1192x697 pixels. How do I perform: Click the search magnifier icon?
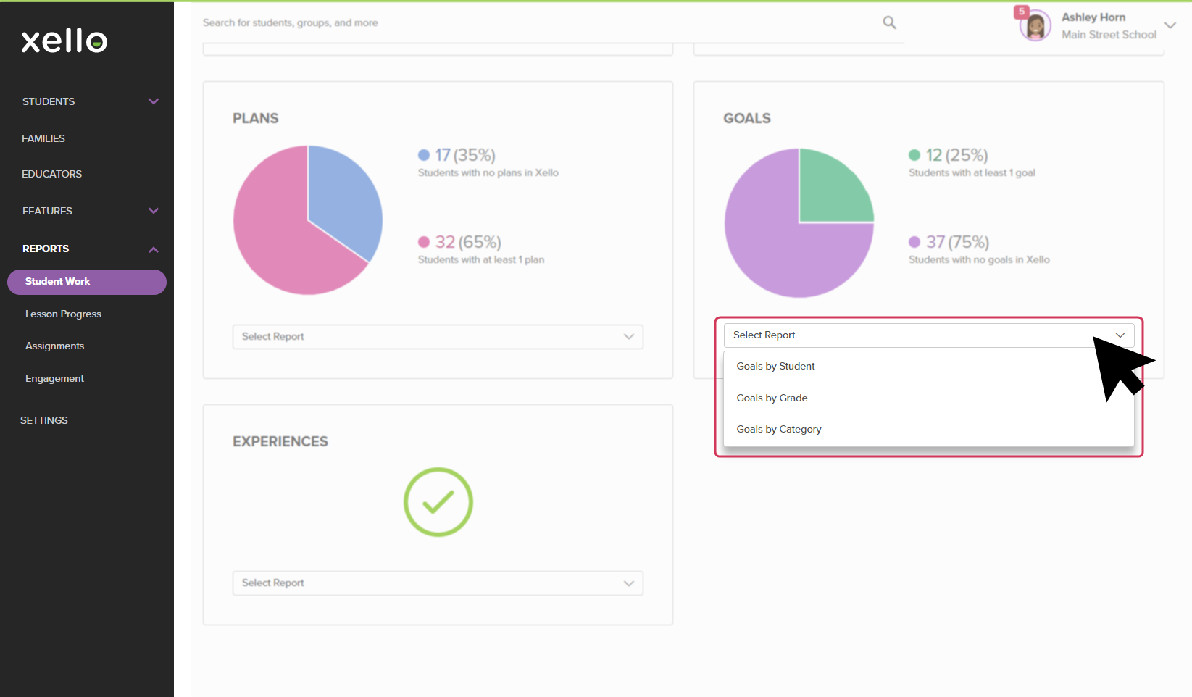pos(889,23)
